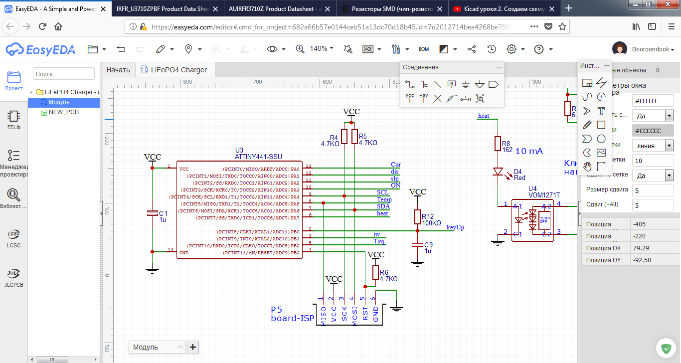Image resolution: width=681 pixels, height=363 pixels.
Task: Select the Polygon drawing tool
Action: pos(587,139)
